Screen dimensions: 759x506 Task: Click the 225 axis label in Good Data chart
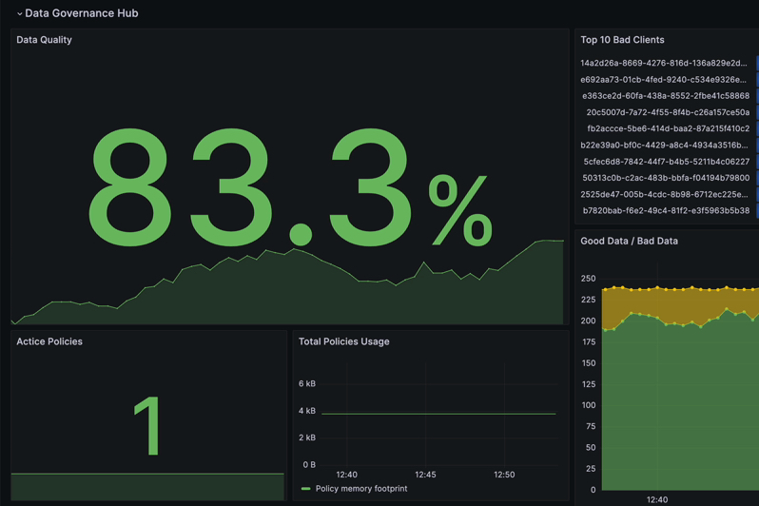click(x=588, y=300)
